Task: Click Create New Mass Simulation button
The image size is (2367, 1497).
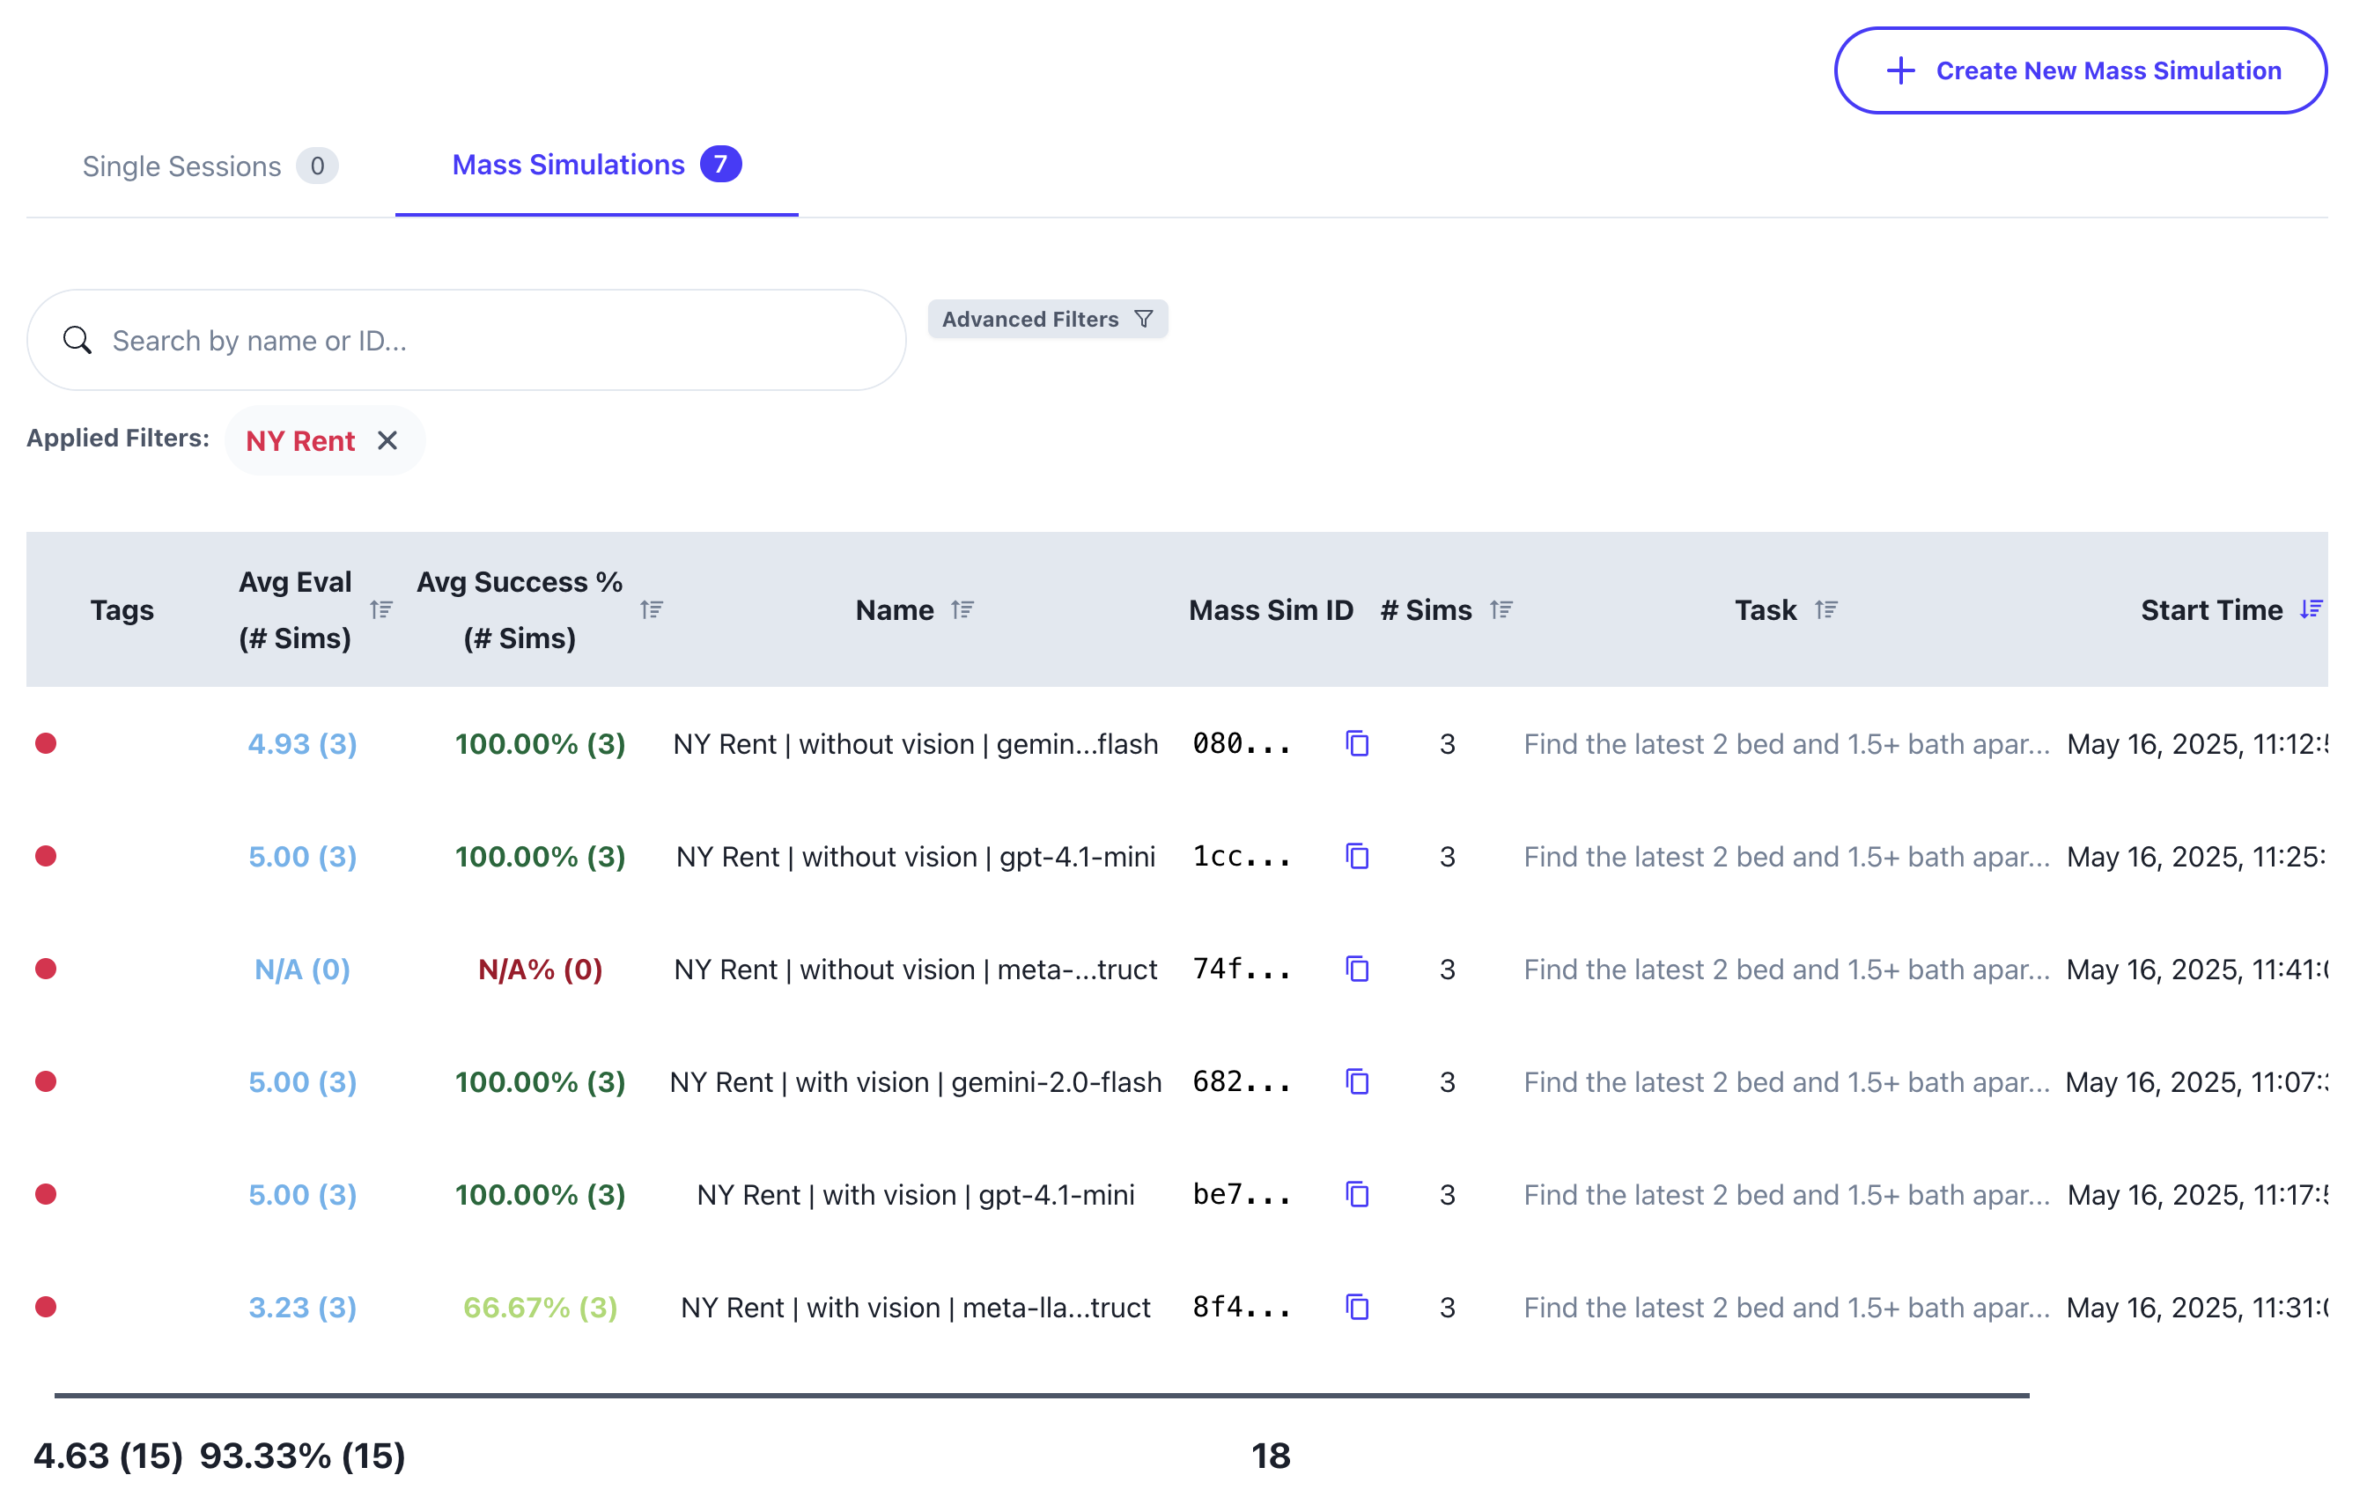Action: pyautogui.click(x=2080, y=70)
